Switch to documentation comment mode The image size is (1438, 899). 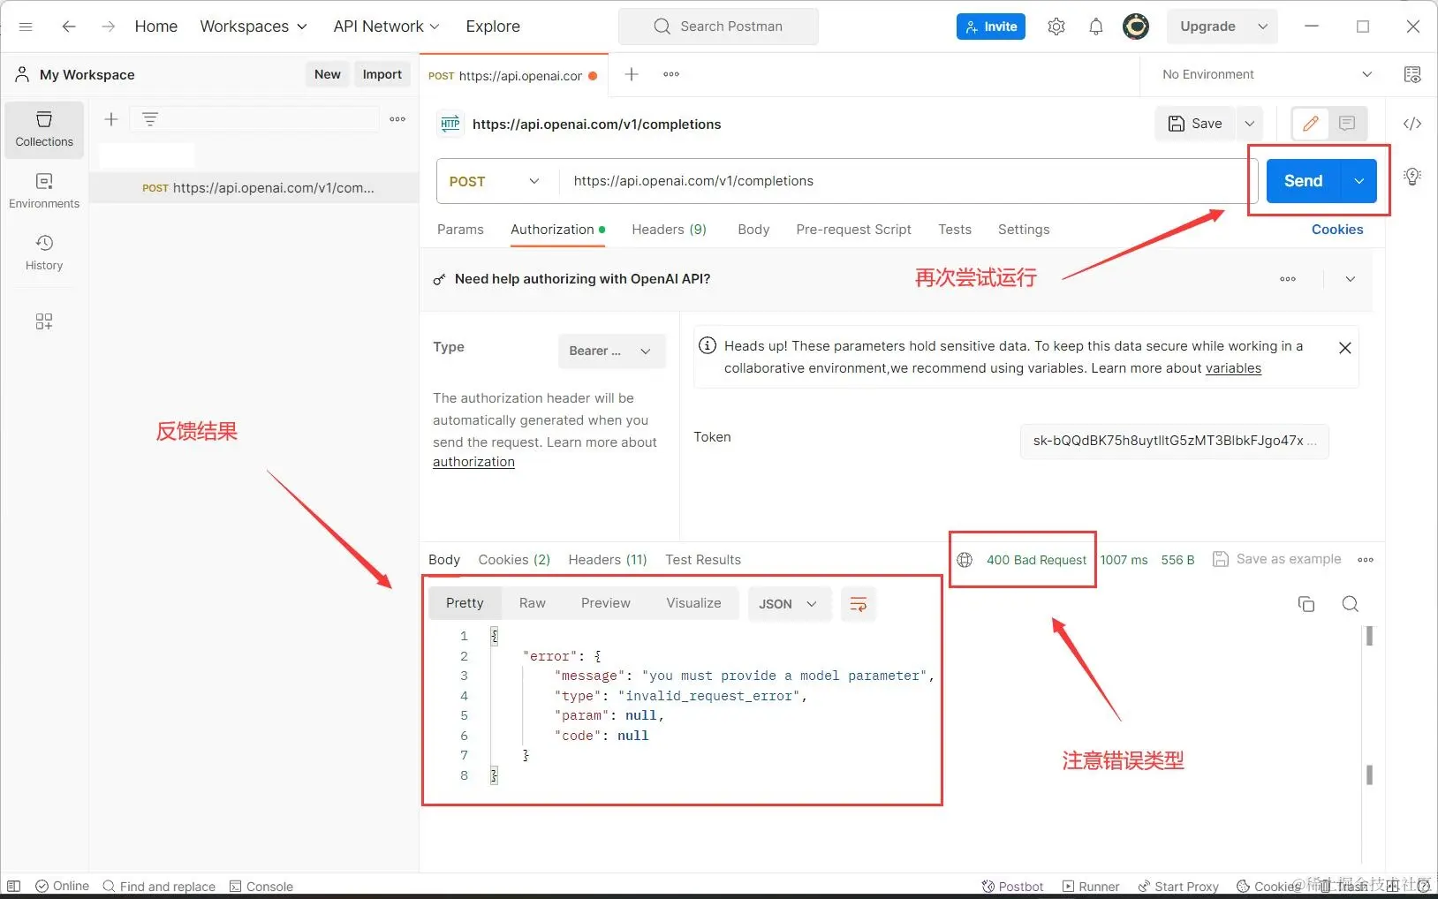[1345, 124]
